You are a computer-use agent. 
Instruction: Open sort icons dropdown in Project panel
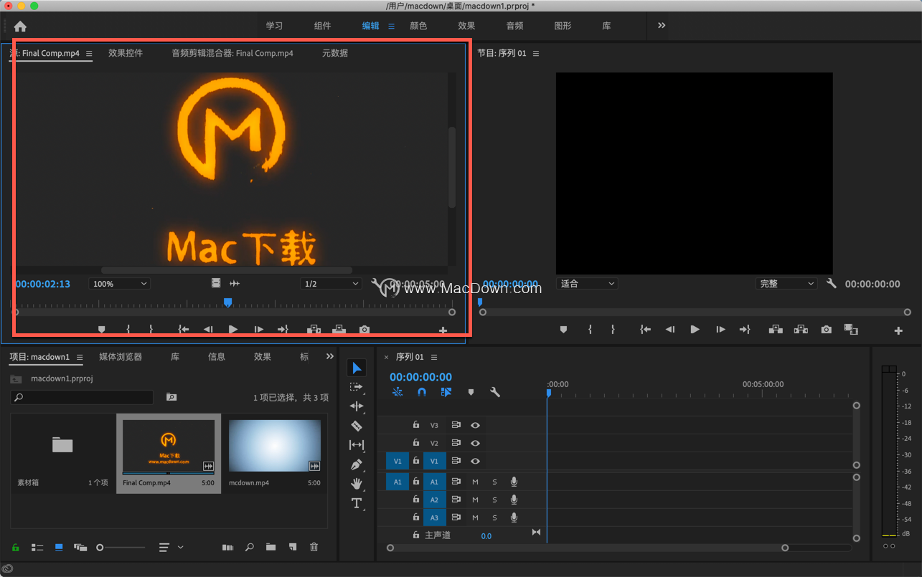(x=171, y=547)
